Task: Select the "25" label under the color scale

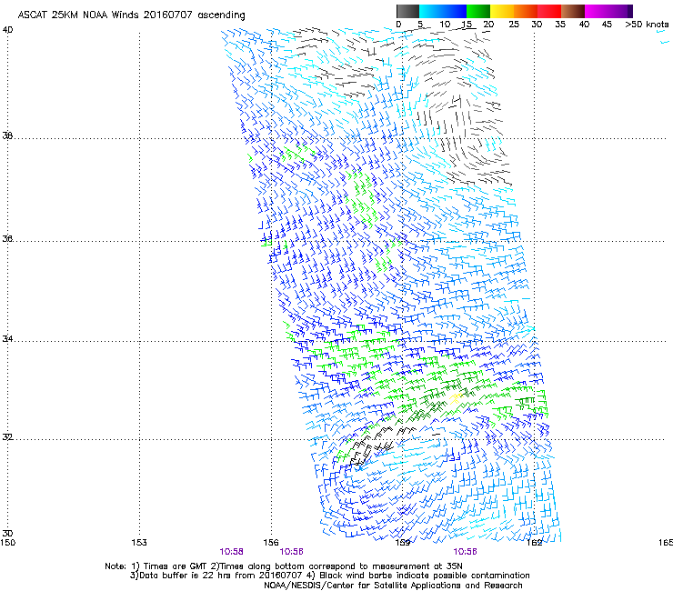Action: coord(514,25)
